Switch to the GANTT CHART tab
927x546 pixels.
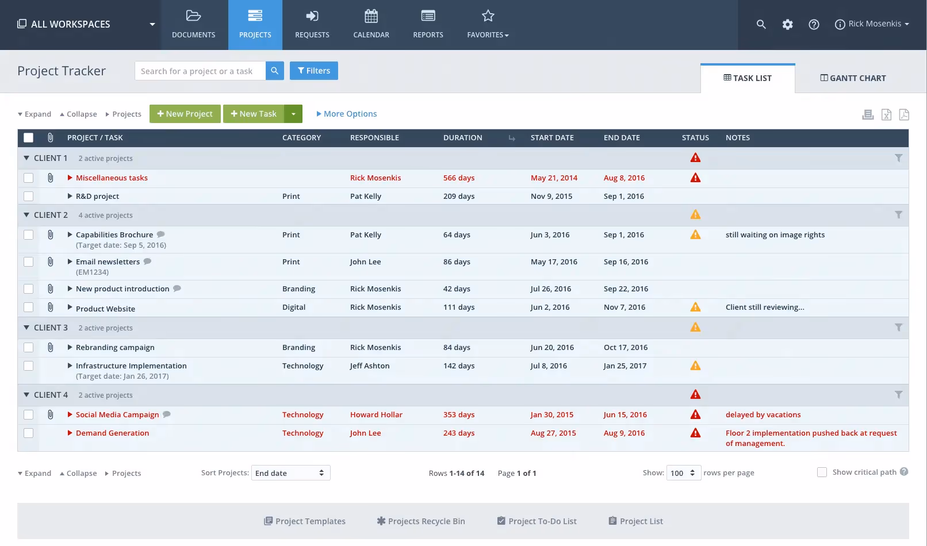pos(853,78)
